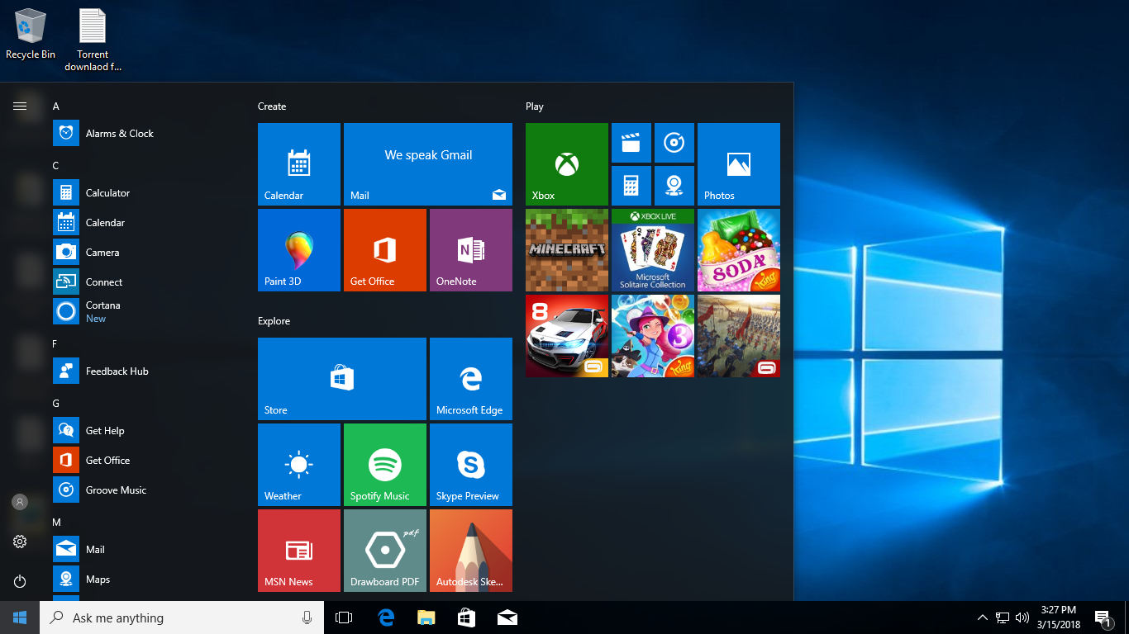Launch the Microsoft Edge tile

[x=471, y=379]
